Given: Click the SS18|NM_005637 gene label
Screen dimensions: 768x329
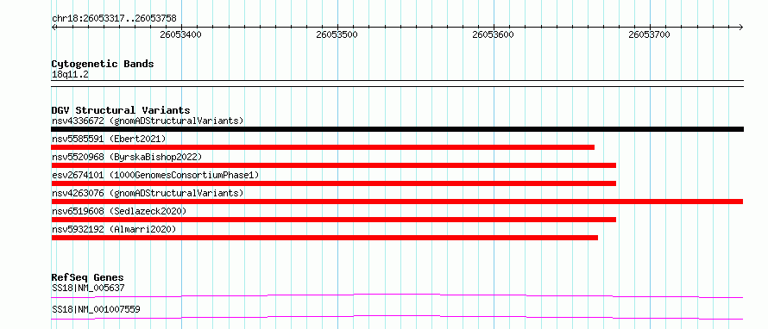Looking at the screenshot, I should click(88, 288).
